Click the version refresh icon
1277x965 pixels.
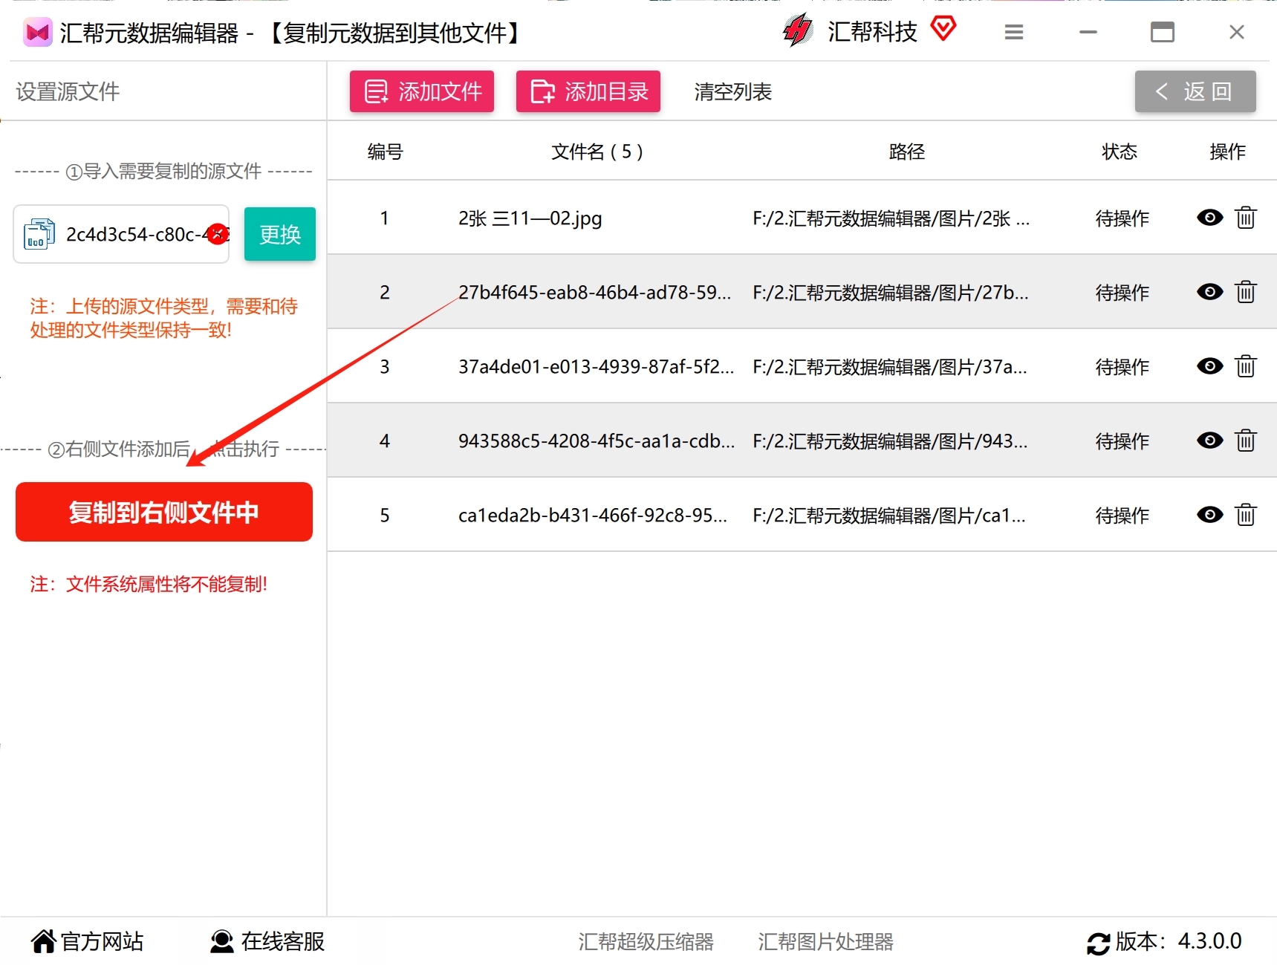point(1099,943)
